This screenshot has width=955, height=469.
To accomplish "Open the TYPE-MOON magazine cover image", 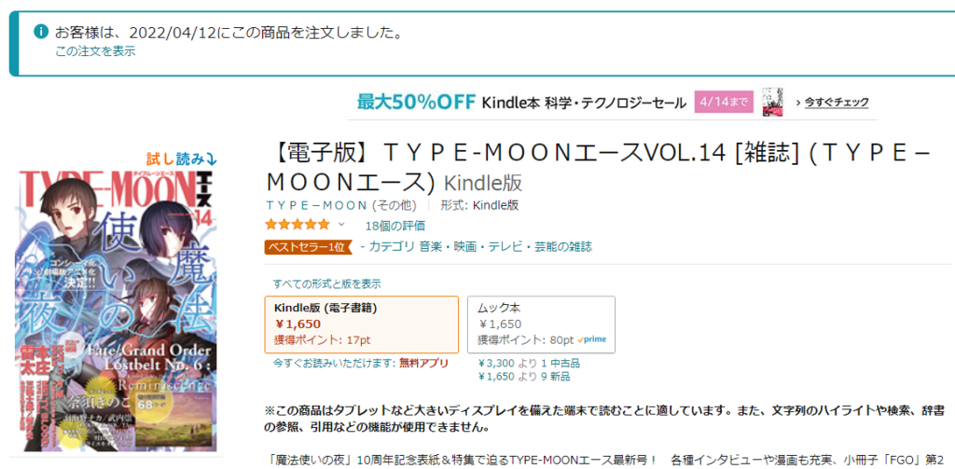I will coord(117,311).
